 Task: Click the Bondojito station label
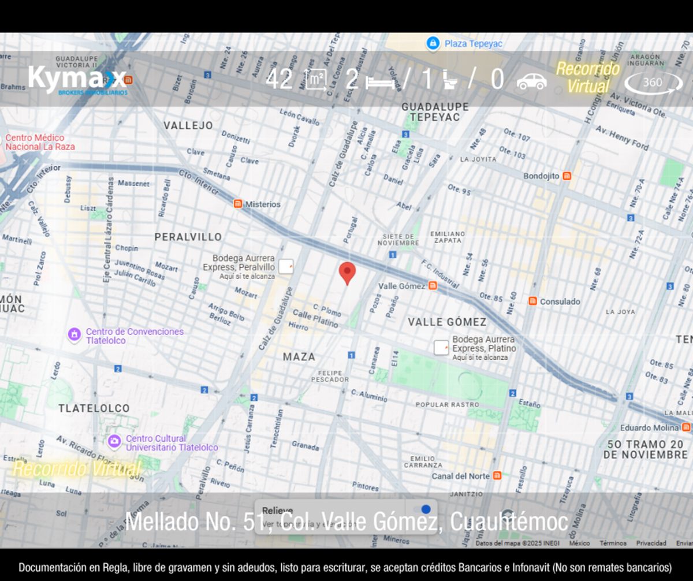pos(541,176)
